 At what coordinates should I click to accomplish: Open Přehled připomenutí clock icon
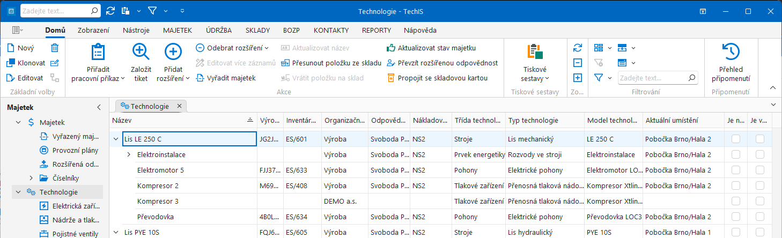pos(731,52)
